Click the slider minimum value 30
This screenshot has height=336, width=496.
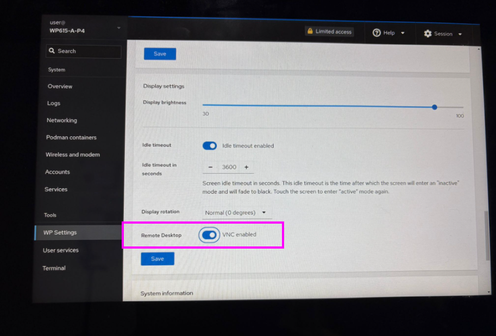click(205, 114)
